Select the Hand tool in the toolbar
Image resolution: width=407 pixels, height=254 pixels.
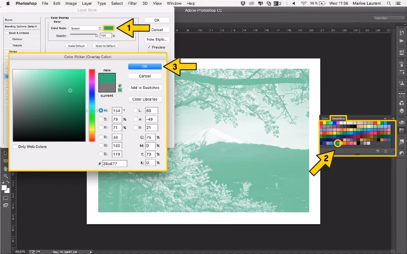point(5,169)
